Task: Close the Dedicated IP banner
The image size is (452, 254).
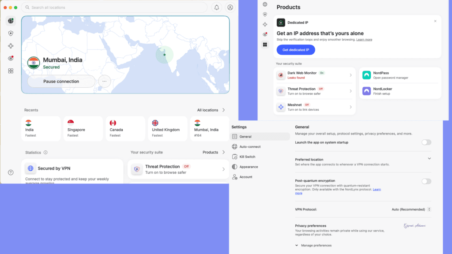Action: [x=435, y=21]
